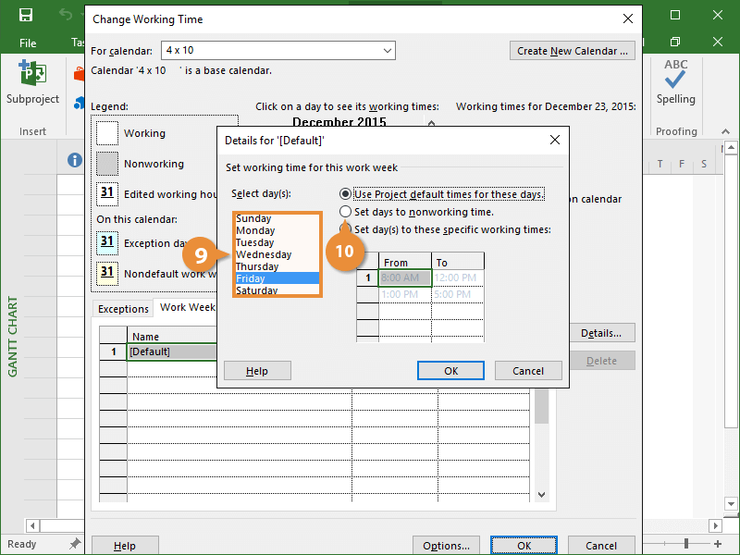The image size is (740, 555).
Task: Click the Undo arrow icon
Action: (x=65, y=16)
